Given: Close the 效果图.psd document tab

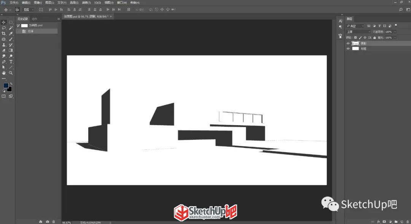Looking at the screenshot, I should point(111,16).
